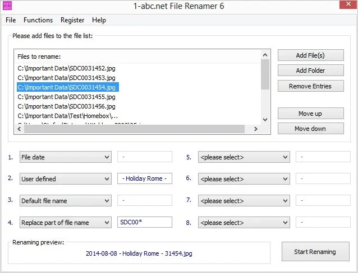The width and height of the screenshot is (358, 273).
Task: Click the SDC00* input field
Action: (145, 223)
